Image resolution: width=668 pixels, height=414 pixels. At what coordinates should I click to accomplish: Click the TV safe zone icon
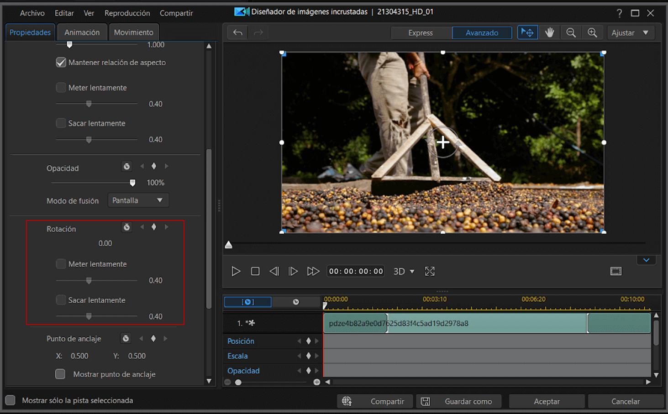click(x=615, y=271)
